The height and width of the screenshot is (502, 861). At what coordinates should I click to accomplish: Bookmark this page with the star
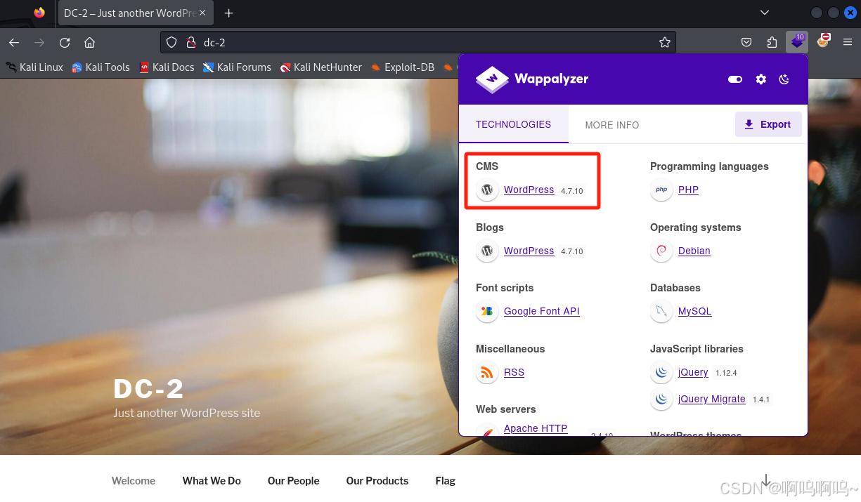point(664,42)
